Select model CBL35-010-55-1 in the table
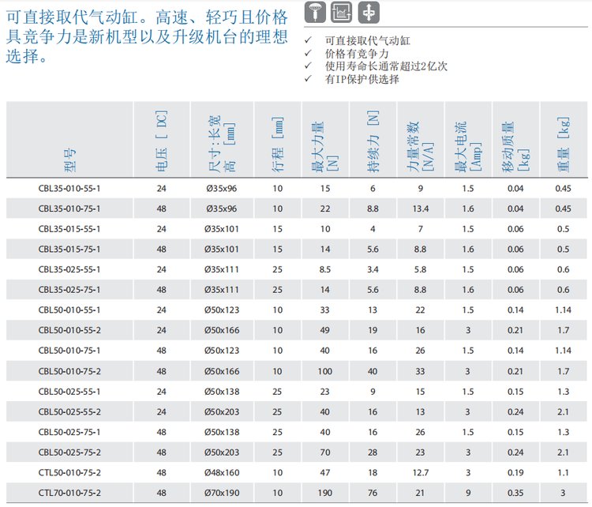 pyautogui.click(x=69, y=188)
